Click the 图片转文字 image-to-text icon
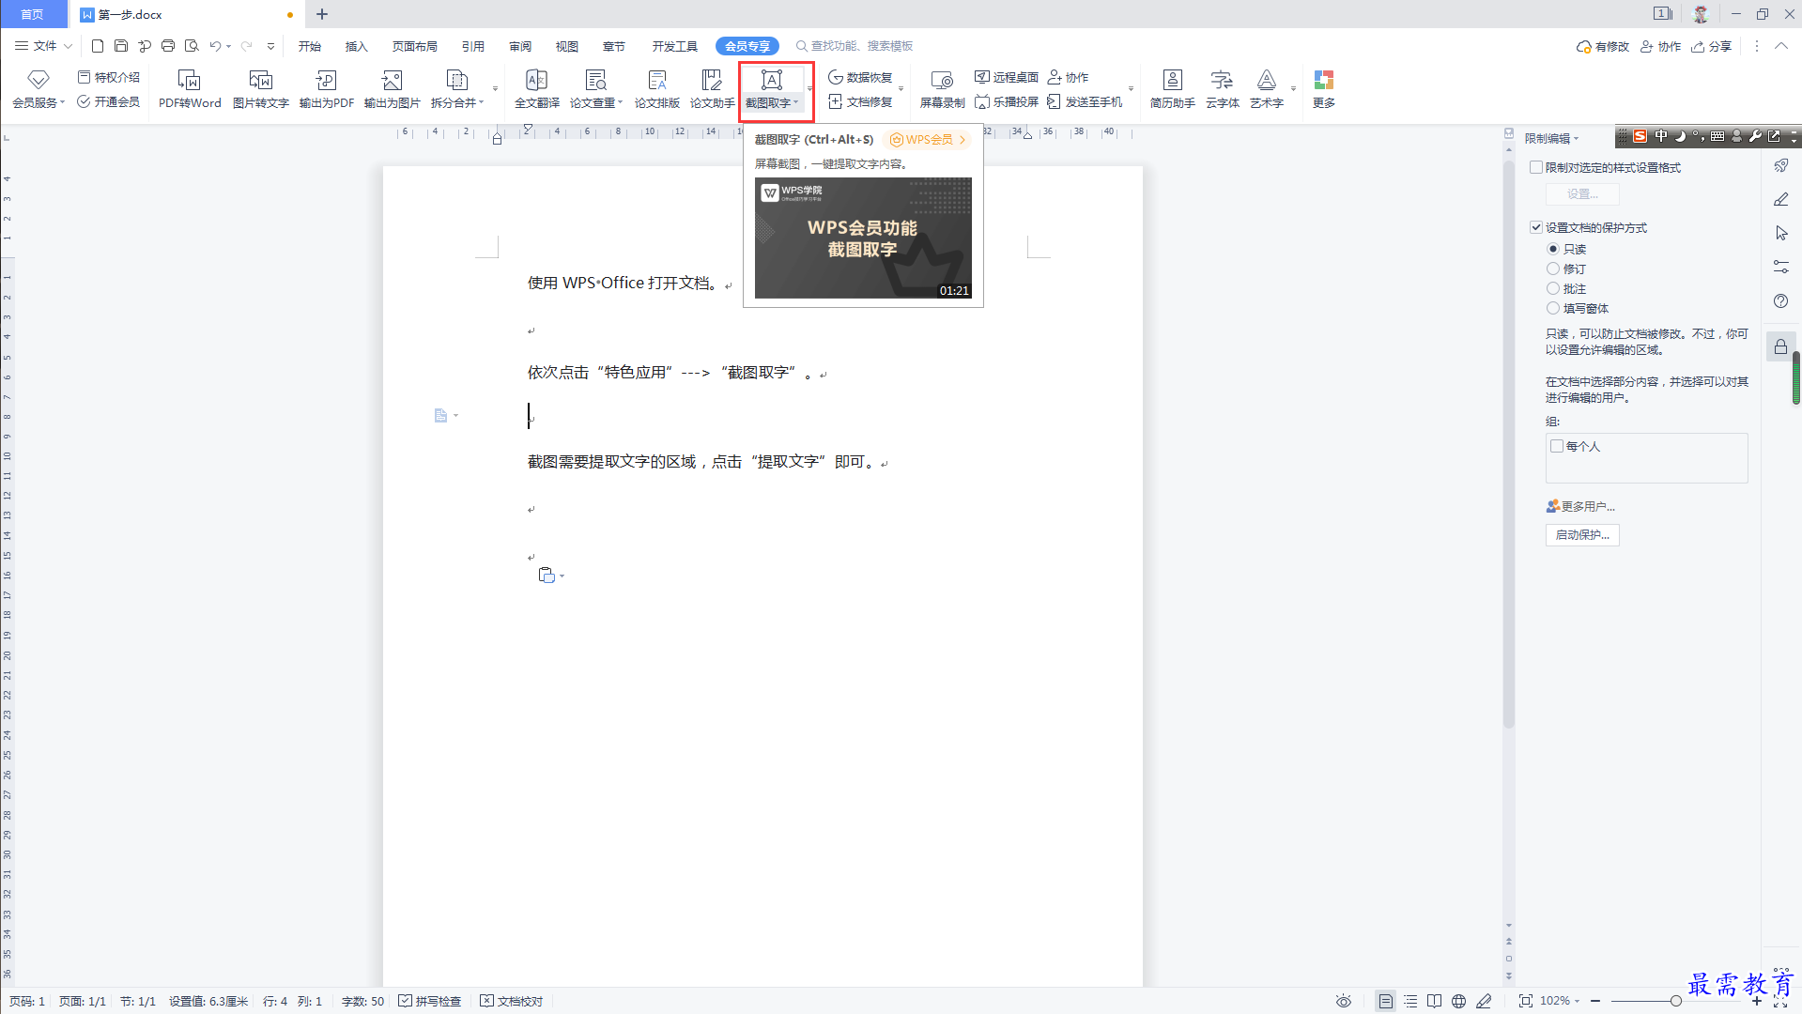The height and width of the screenshot is (1014, 1802). click(x=260, y=81)
